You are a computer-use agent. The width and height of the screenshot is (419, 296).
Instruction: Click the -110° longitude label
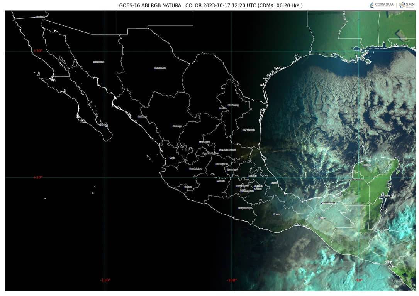[x=105, y=280]
